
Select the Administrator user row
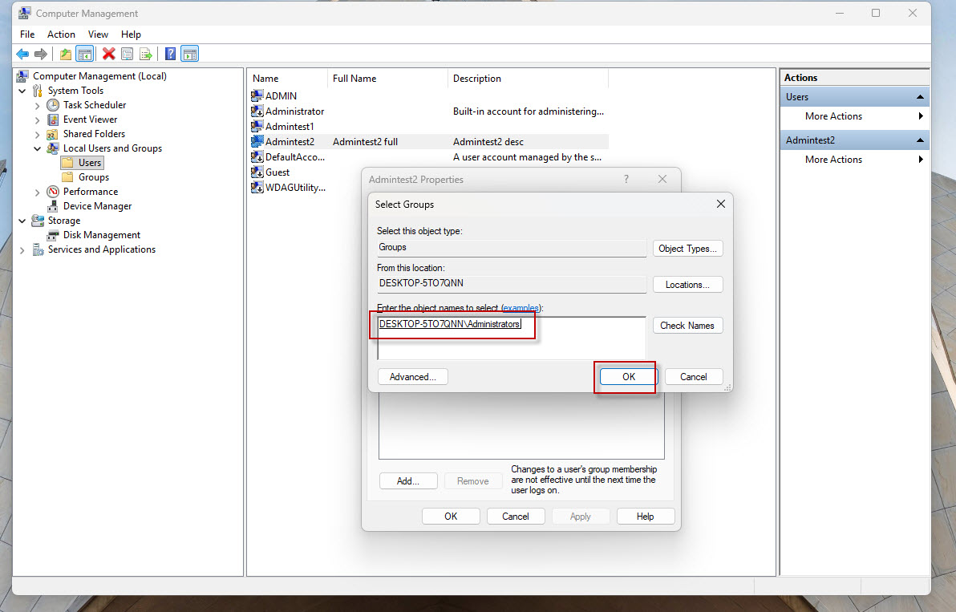click(428, 111)
